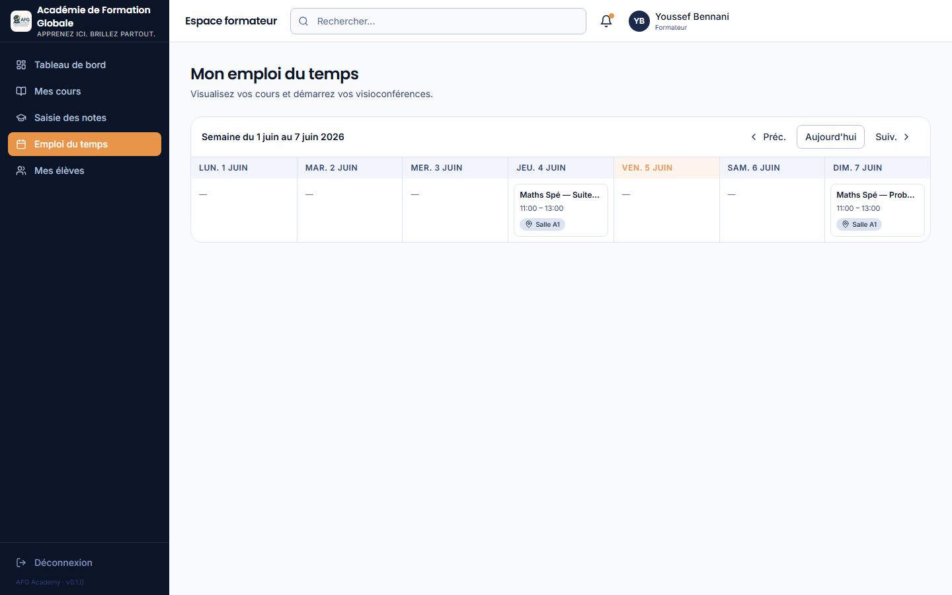Image resolution: width=952 pixels, height=595 pixels.
Task: Go to previous week with Préc.
Action: pyautogui.click(x=768, y=137)
